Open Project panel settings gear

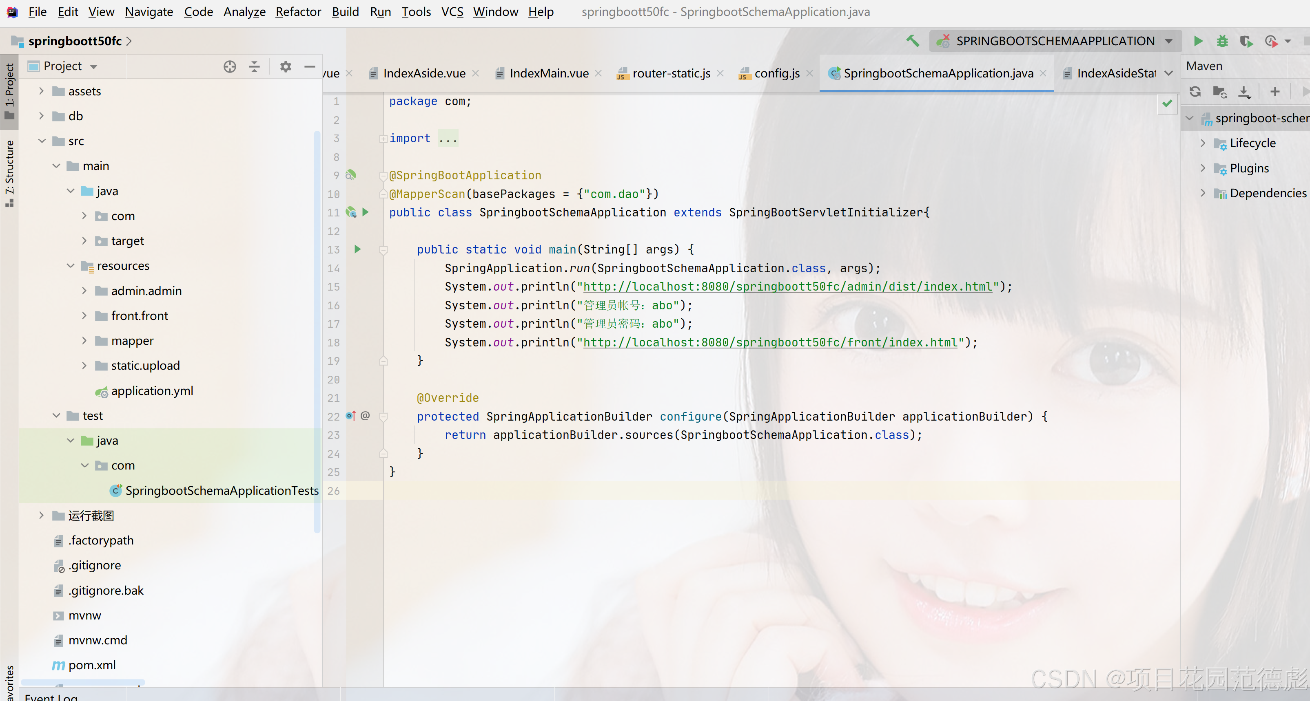(x=286, y=66)
